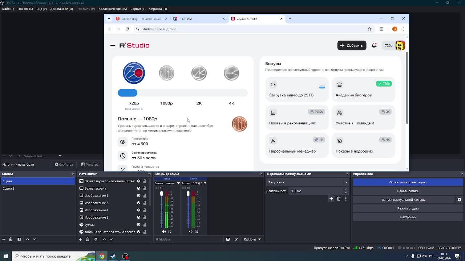Reload the browser page
The width and height of the screenshot is (465, 261).
(127, 29)
